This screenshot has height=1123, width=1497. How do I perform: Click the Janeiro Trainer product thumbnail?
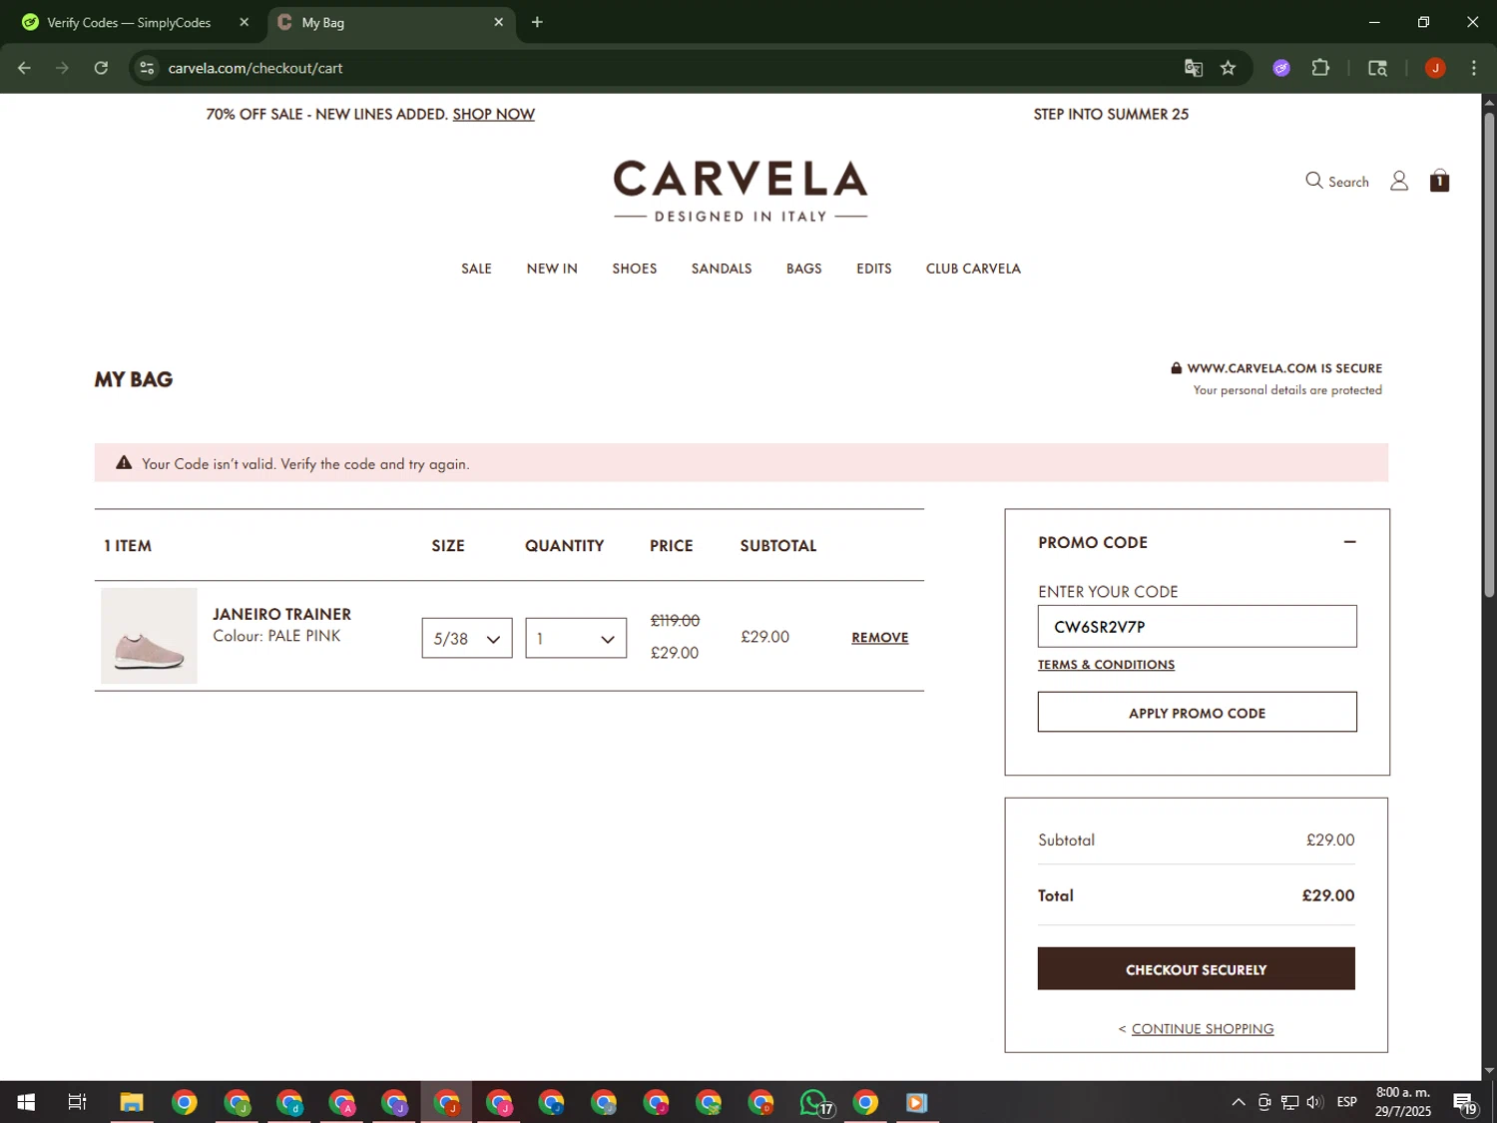tap(149, 636)
